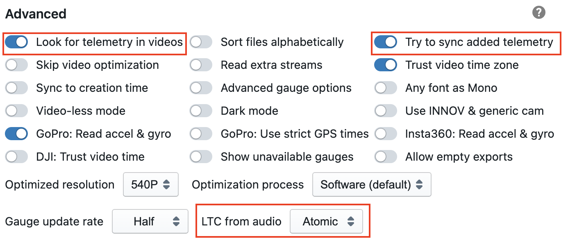Enable Sort files alphabetically
This screenshot has width=568, height=250.
(x=201, y=42)
